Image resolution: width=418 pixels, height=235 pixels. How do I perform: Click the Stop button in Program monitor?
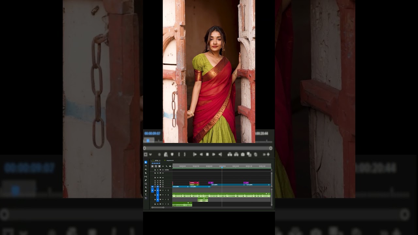point(207,154)
